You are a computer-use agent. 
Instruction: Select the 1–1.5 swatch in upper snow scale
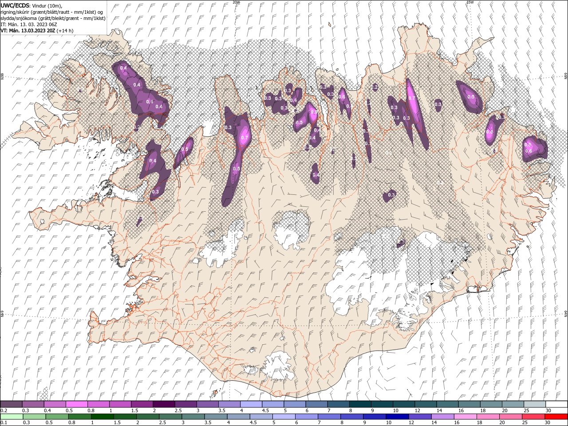[120, 404]
